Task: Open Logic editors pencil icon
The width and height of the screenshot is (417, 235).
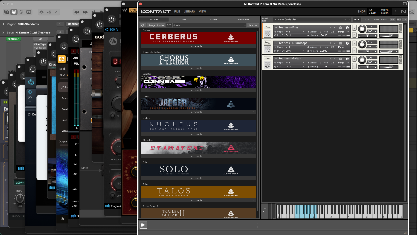Action: pyautogui.click(x=57, y=12)
